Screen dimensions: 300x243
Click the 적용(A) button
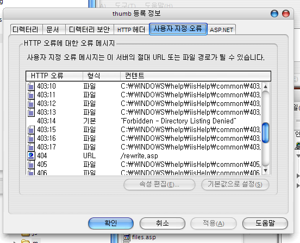[x=214, y=223]
